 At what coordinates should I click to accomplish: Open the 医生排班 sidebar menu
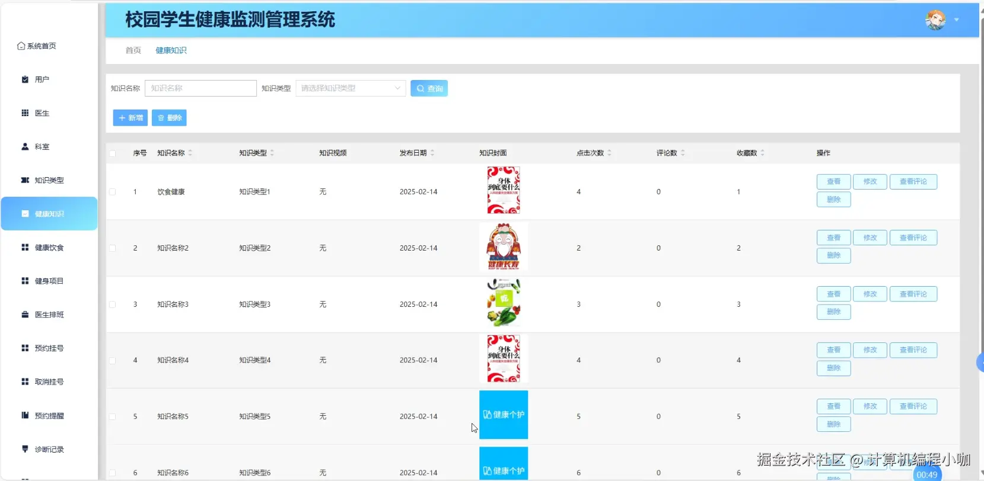[x=49, y=315]
